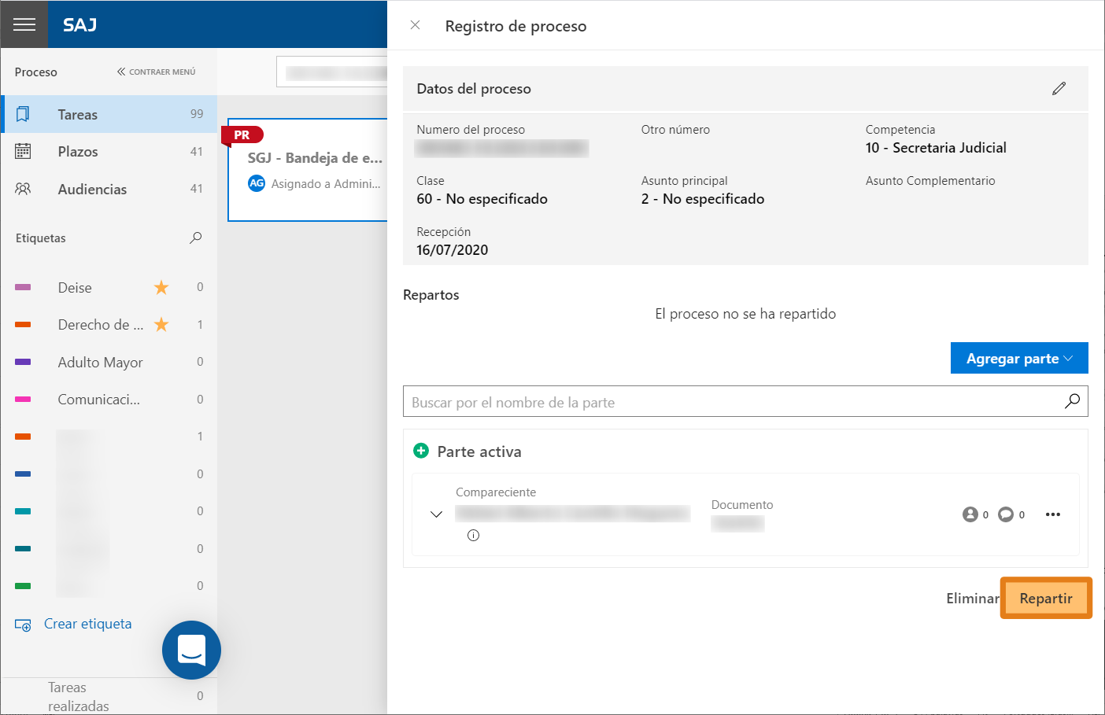Click Repartir button

1046,598
